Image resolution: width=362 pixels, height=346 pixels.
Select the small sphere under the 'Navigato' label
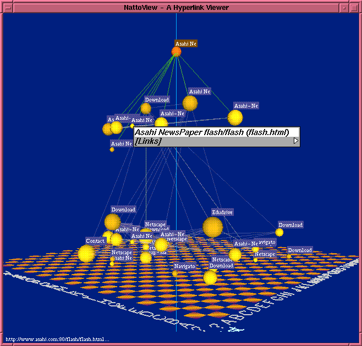click(x=175, y=274)
